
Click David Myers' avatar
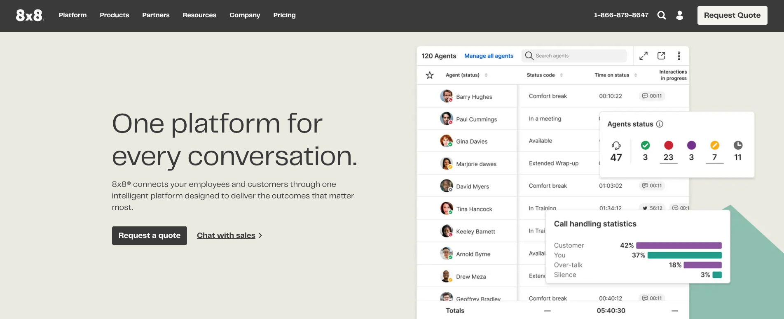(x=447, y=186)
